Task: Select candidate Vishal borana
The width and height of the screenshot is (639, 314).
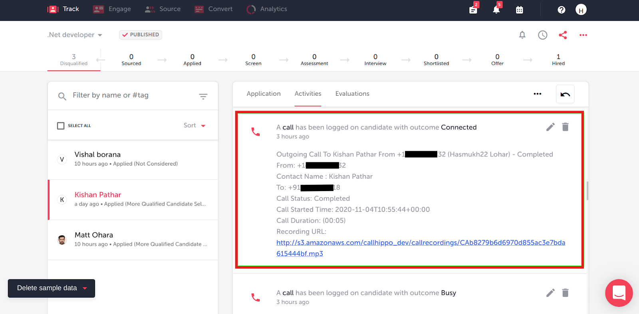Action: pyautogui.click(x=133, y=159)
